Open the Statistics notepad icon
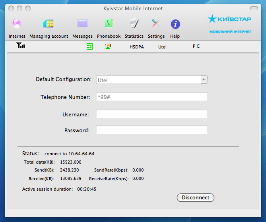 [x=134, y=23]
